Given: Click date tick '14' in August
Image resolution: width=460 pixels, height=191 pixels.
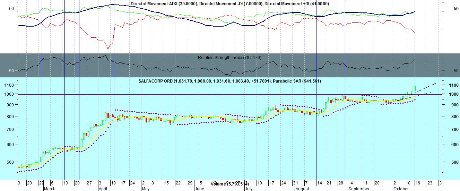Looking at the screenshot, I should point(319,183).
